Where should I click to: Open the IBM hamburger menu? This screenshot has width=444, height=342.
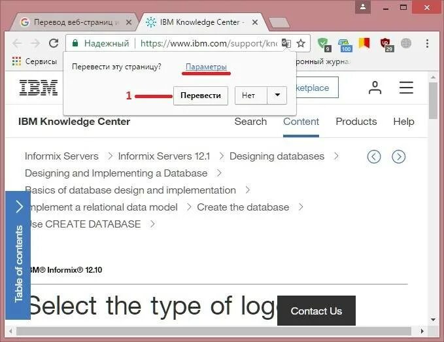[x=406, y=88]
